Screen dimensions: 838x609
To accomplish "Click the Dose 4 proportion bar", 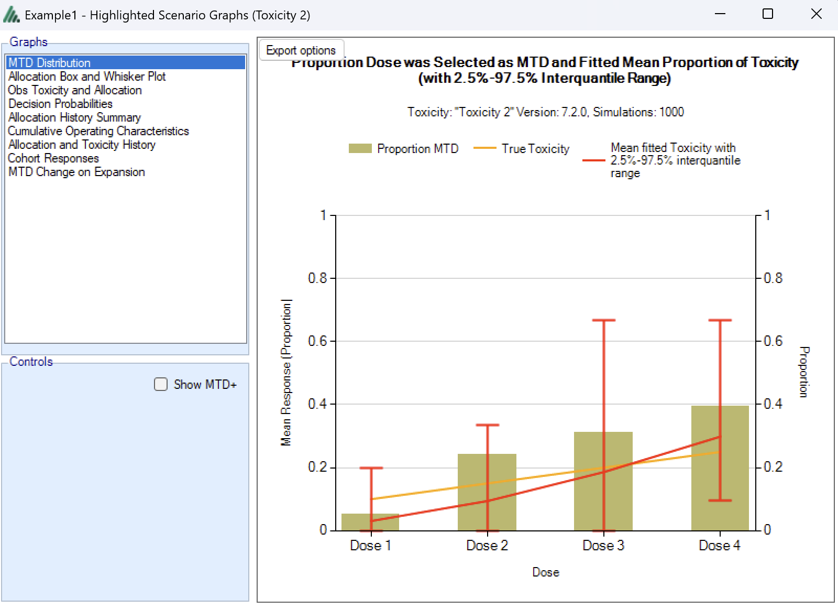I will (x=733, y=472).
